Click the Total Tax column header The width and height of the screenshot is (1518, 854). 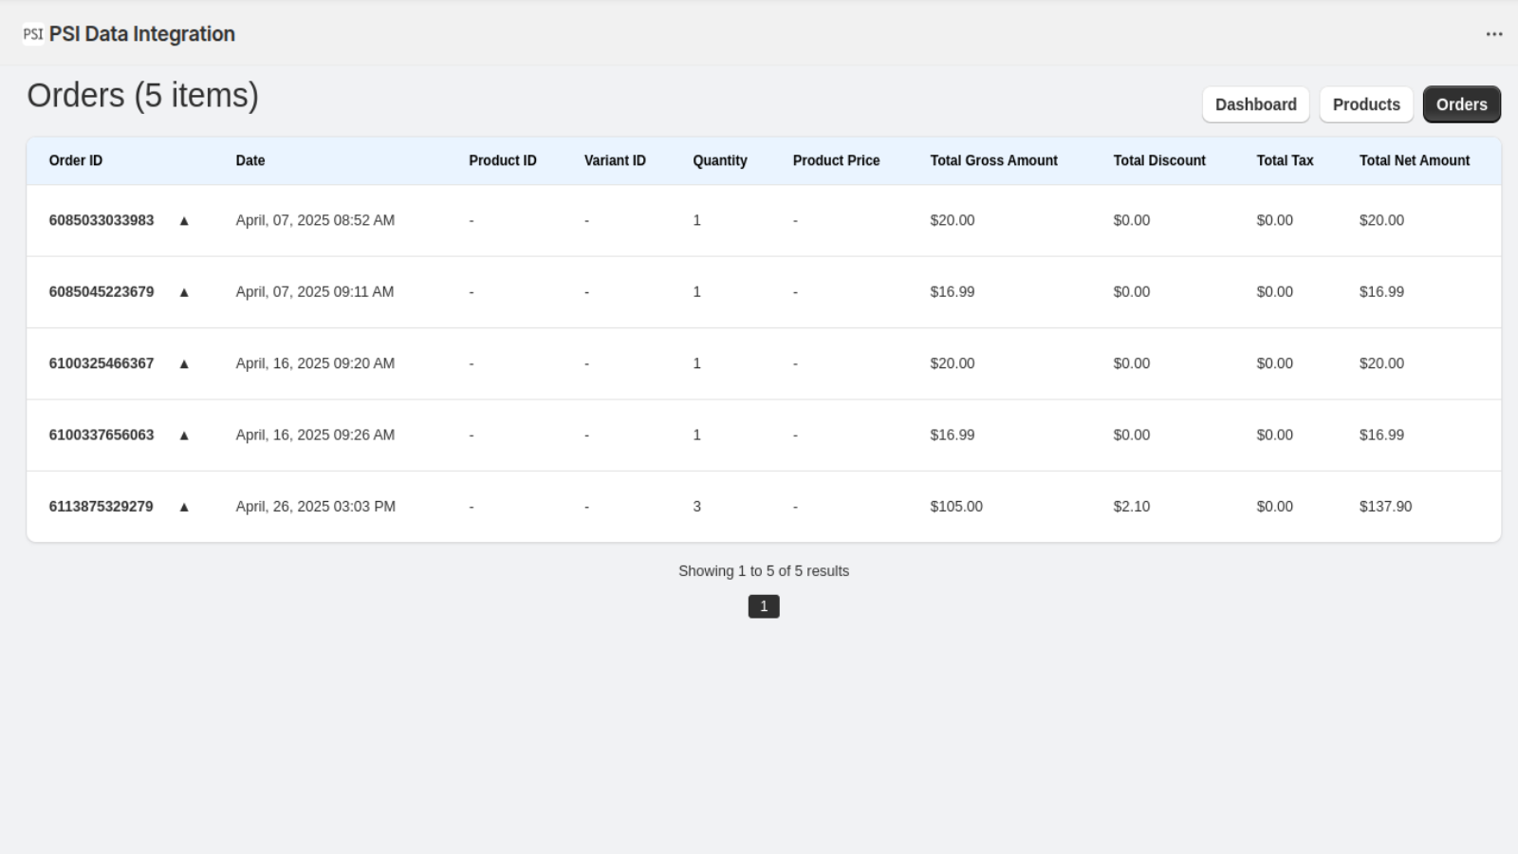[x=1285, y=160]
